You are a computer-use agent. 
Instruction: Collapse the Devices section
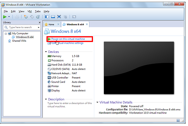coord(46,52)
